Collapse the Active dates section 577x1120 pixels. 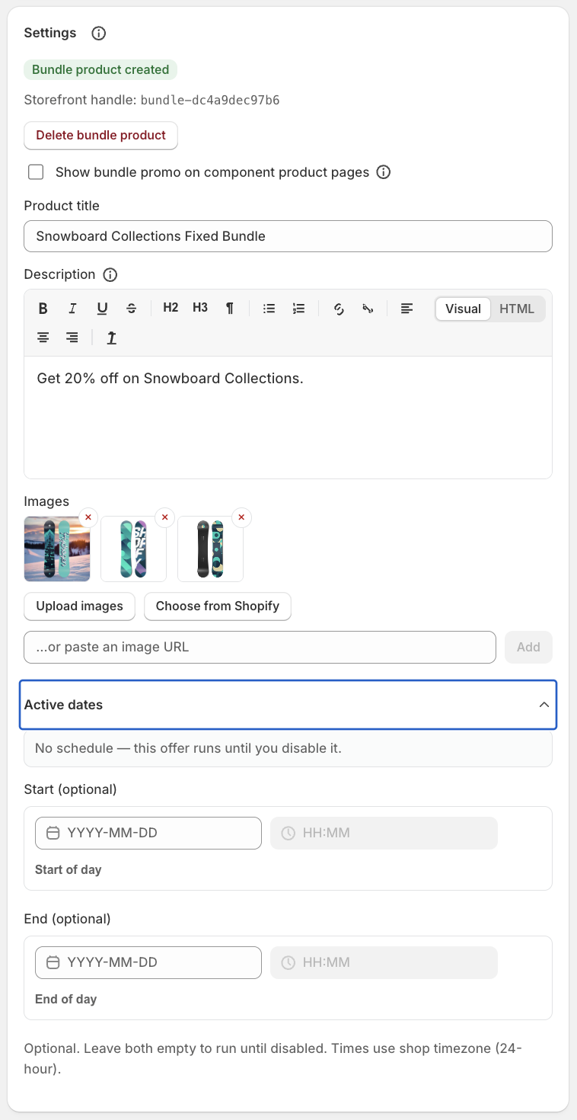coord(288,705)
